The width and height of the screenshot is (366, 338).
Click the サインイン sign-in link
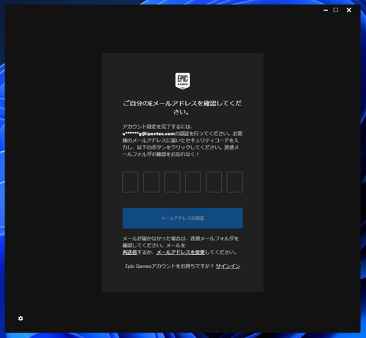tap(228, 266)
